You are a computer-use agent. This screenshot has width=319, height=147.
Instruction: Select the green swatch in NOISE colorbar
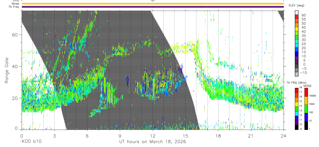point(306,109)
